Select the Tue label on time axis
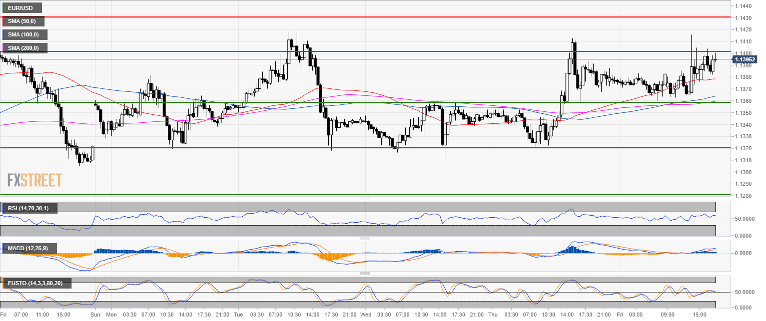The height and width of the screenshot is (321, 766). [x=237, y=315]
